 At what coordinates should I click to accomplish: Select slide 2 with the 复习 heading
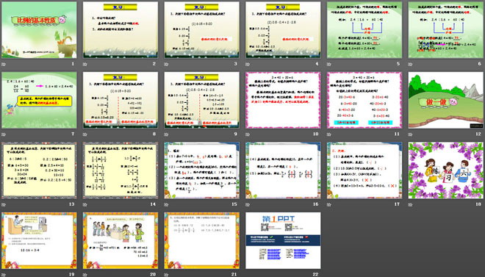(x=121, y=30)
